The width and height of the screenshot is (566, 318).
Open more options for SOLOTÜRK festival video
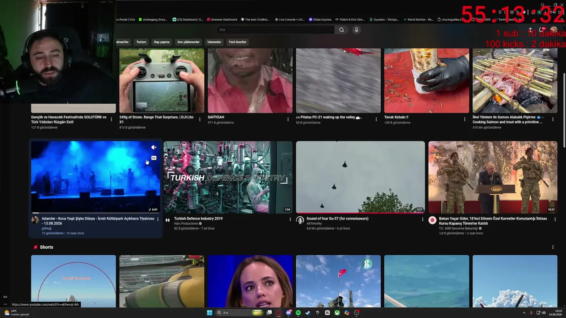point(111,119)
